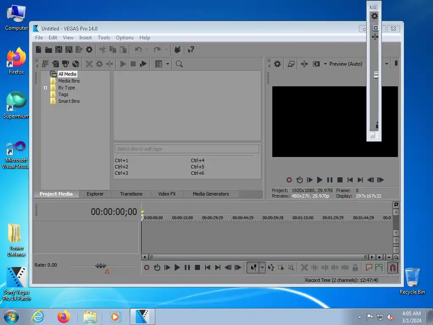Viewport: 433px width, 325px height.
Task: Toggle Loop Playback under video preview
Action: point(299,180)
